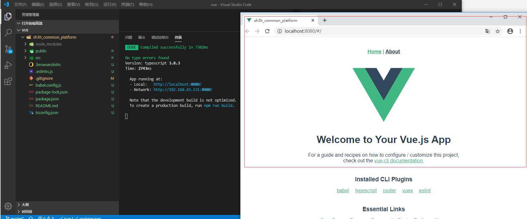Open the Home link in Vue app
Screen dimensions: 527x219
click(374, 52)
